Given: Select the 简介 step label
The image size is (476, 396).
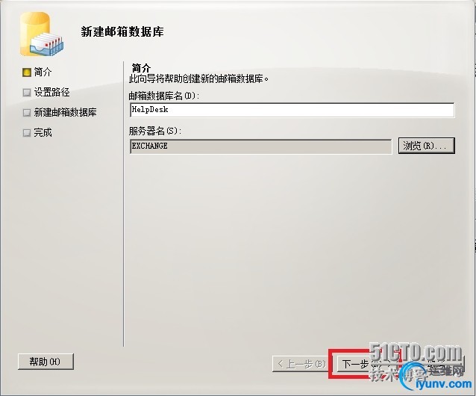Looking at the screenshot, I should (x=43, y=72).
